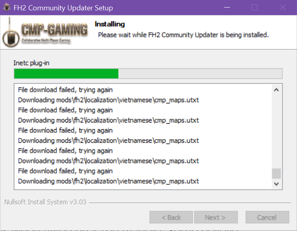Viewport: 297px width, 231px height.
Task: Click the green installation progress bar
Action: [148, 74]
